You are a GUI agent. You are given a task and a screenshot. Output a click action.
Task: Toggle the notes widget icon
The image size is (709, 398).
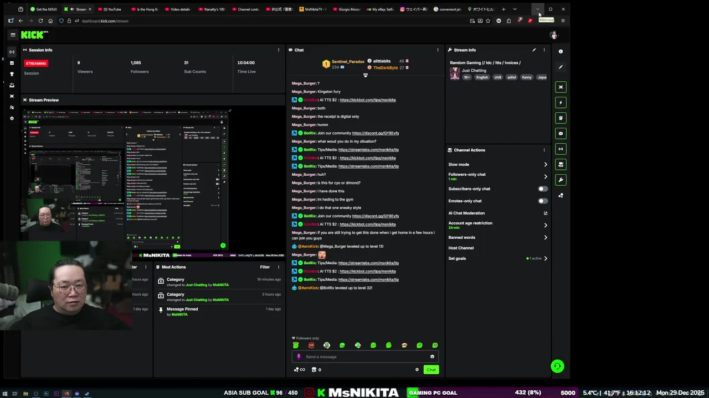pos(561,118)
